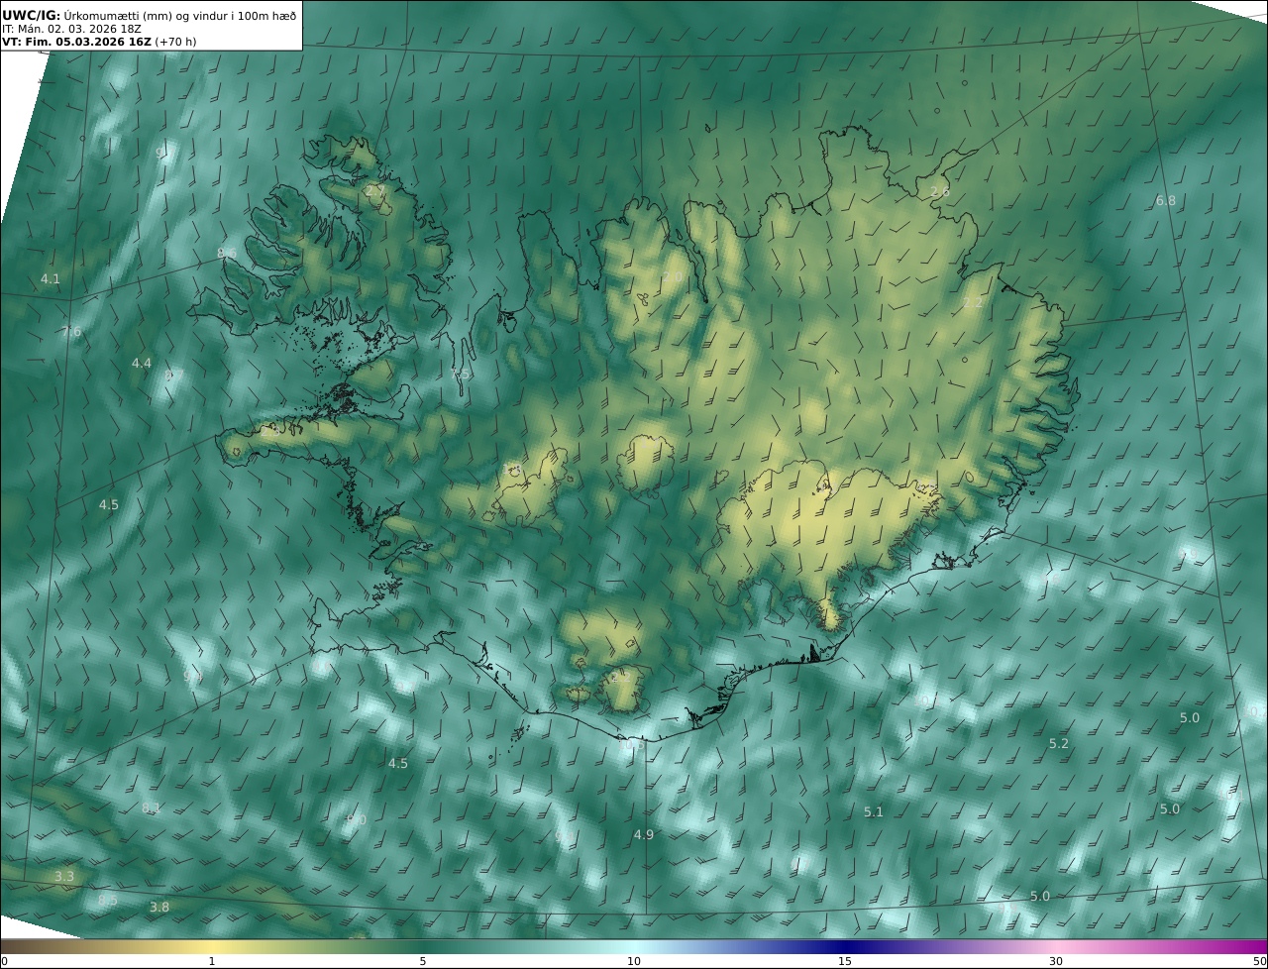Click the map value label 2.6
The height and width of the screenshot is (969, 1268).
tap(940, 192)
